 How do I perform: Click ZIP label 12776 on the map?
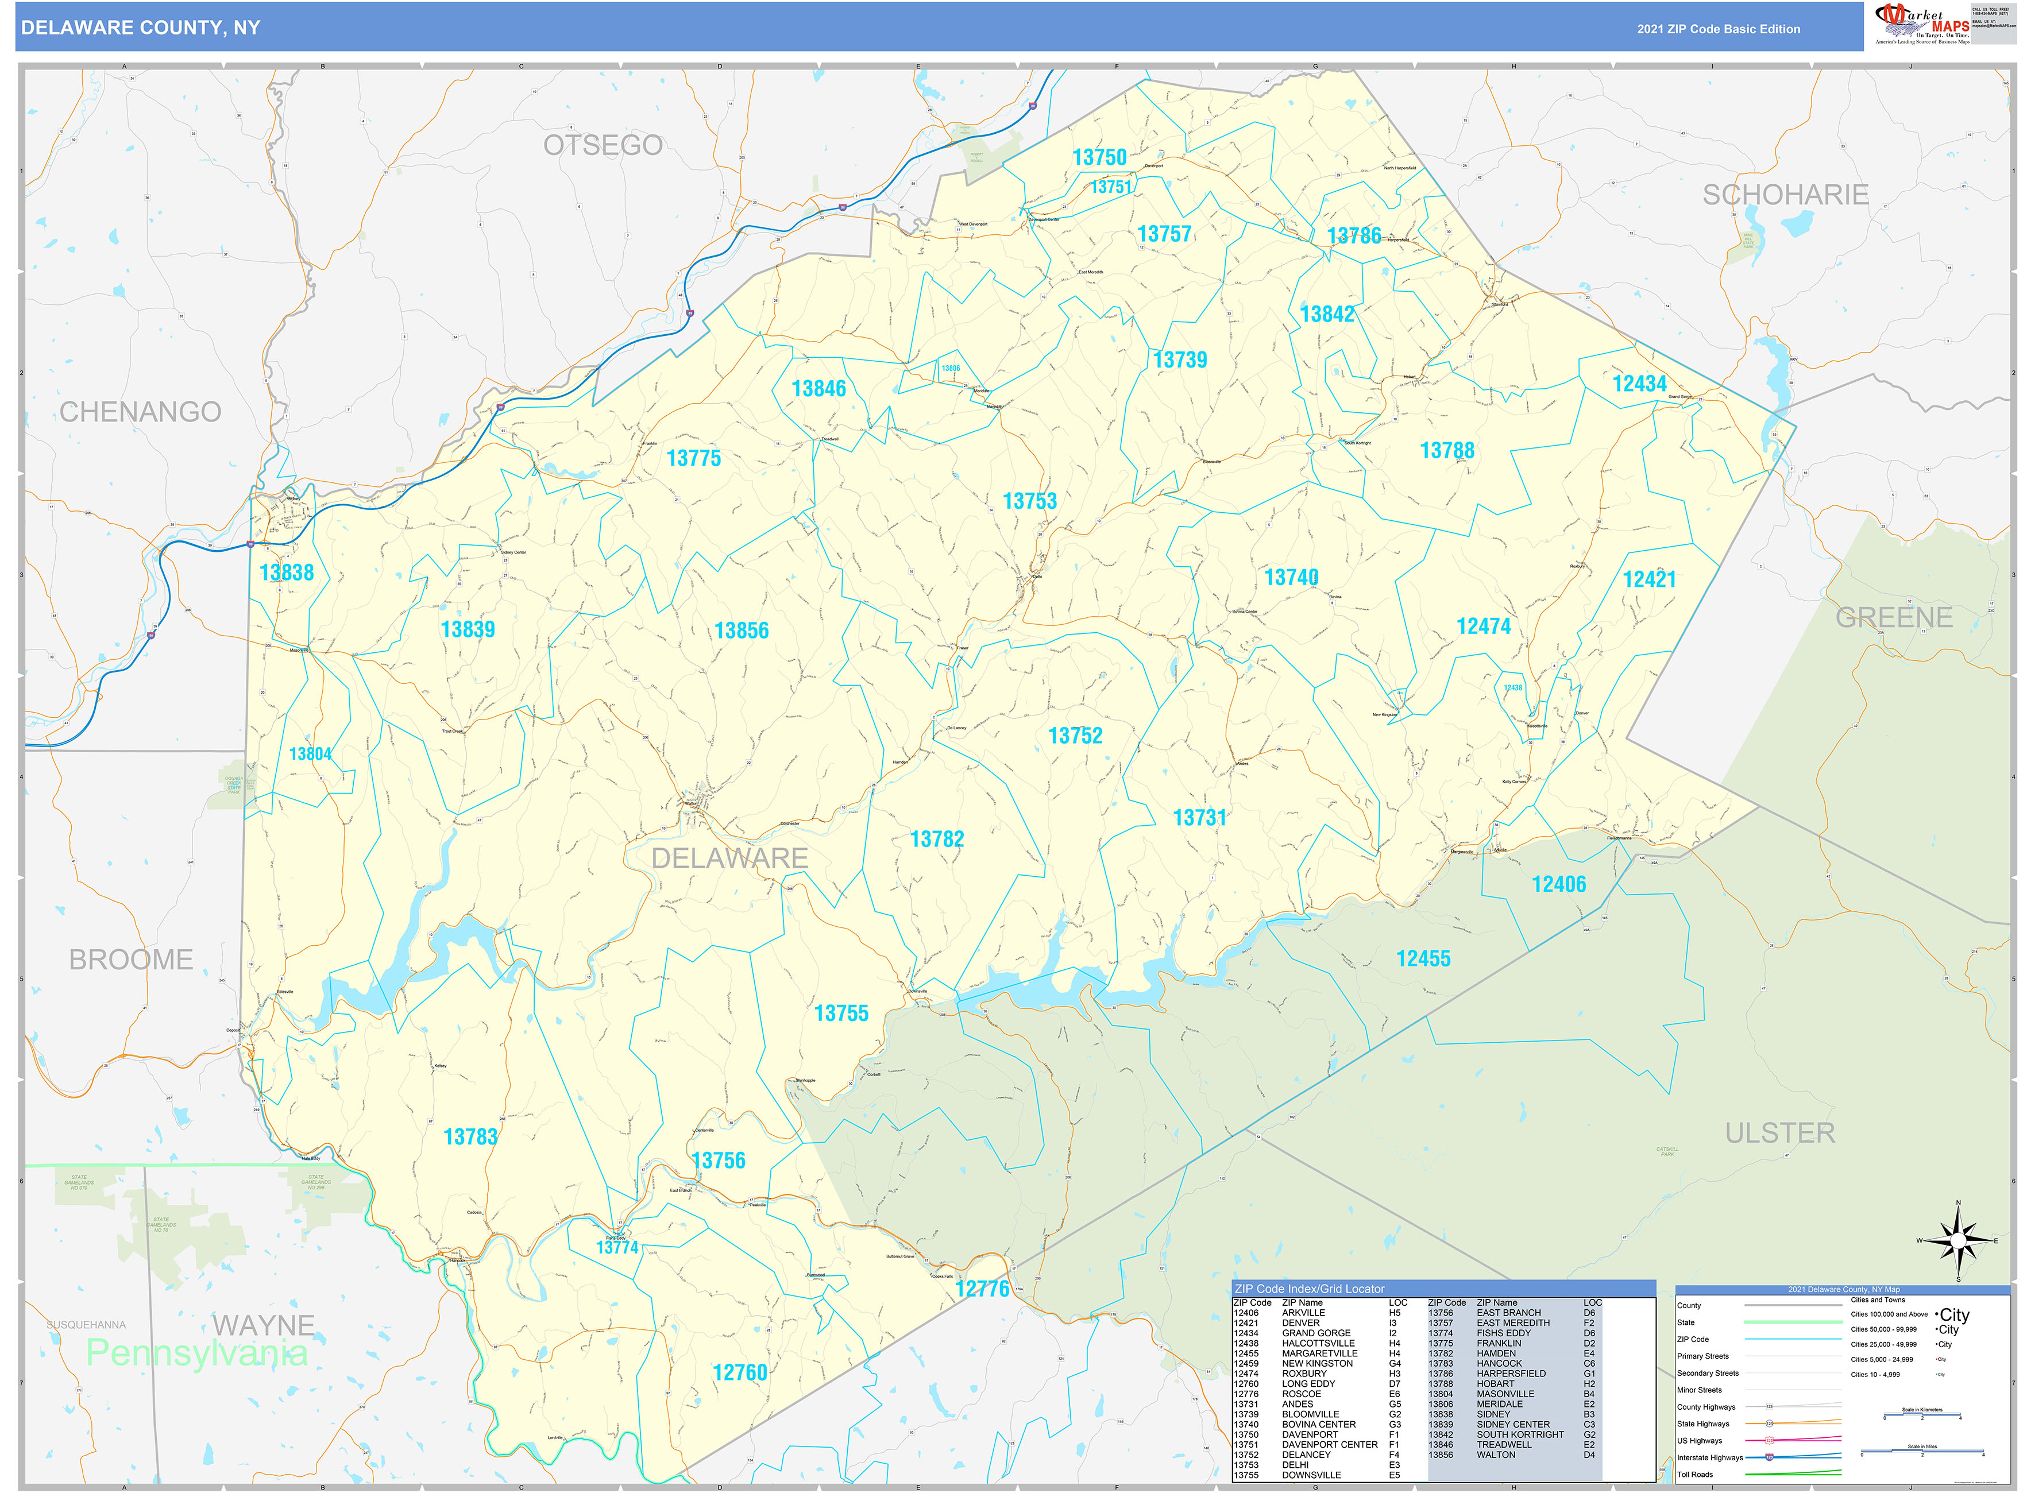point(982,1290)
